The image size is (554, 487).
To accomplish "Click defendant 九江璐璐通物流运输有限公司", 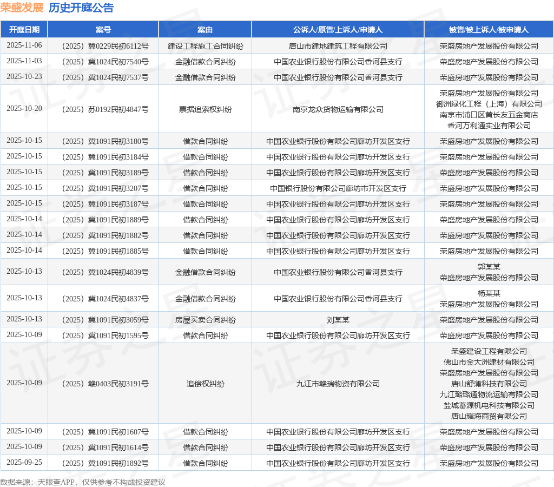I will tap(489, 394).
